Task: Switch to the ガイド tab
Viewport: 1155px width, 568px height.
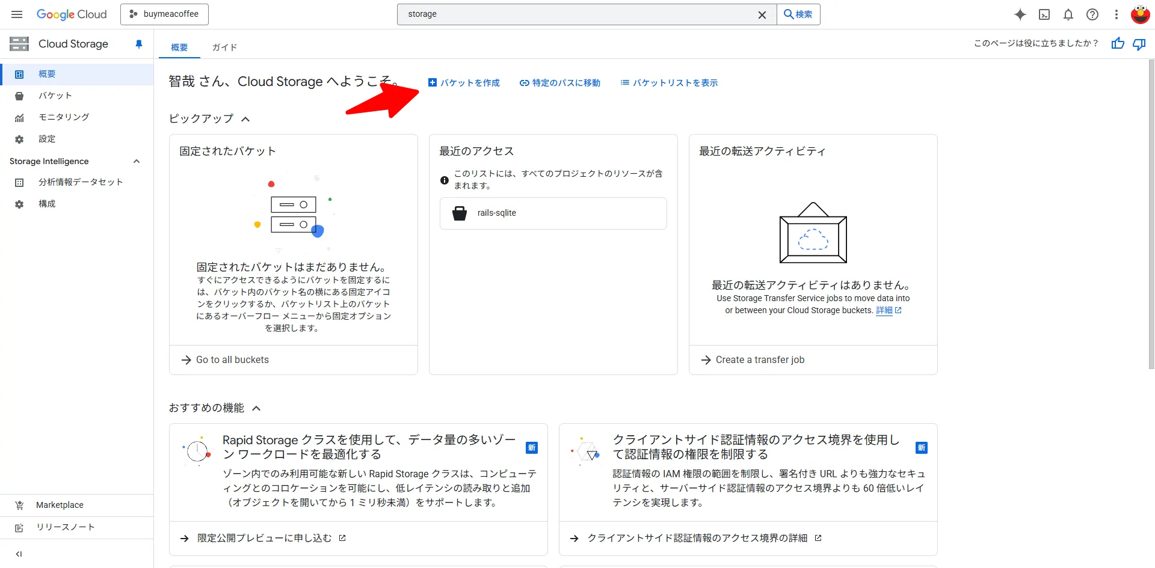Action: (x=224, y=47)
